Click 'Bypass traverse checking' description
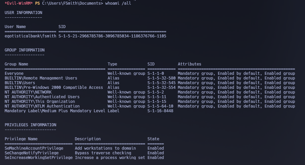Viewport: 305px width, 165px height. tap(103, 153)
